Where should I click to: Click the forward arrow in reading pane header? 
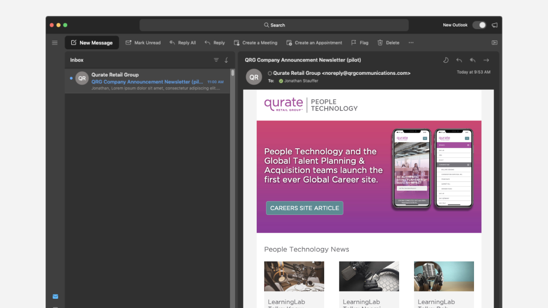click(486, 60)
